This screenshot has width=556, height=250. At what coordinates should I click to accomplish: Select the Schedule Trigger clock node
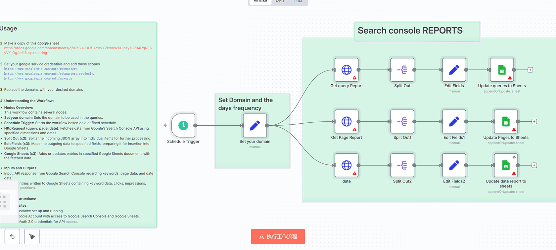183,125
